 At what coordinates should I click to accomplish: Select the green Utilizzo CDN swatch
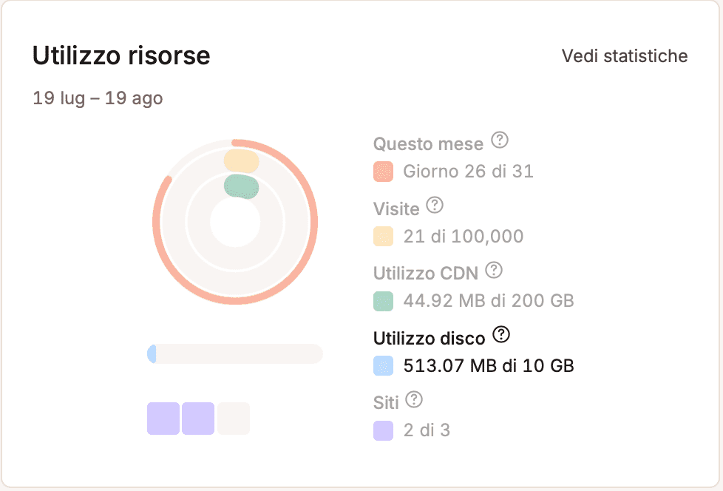[383, 301]
